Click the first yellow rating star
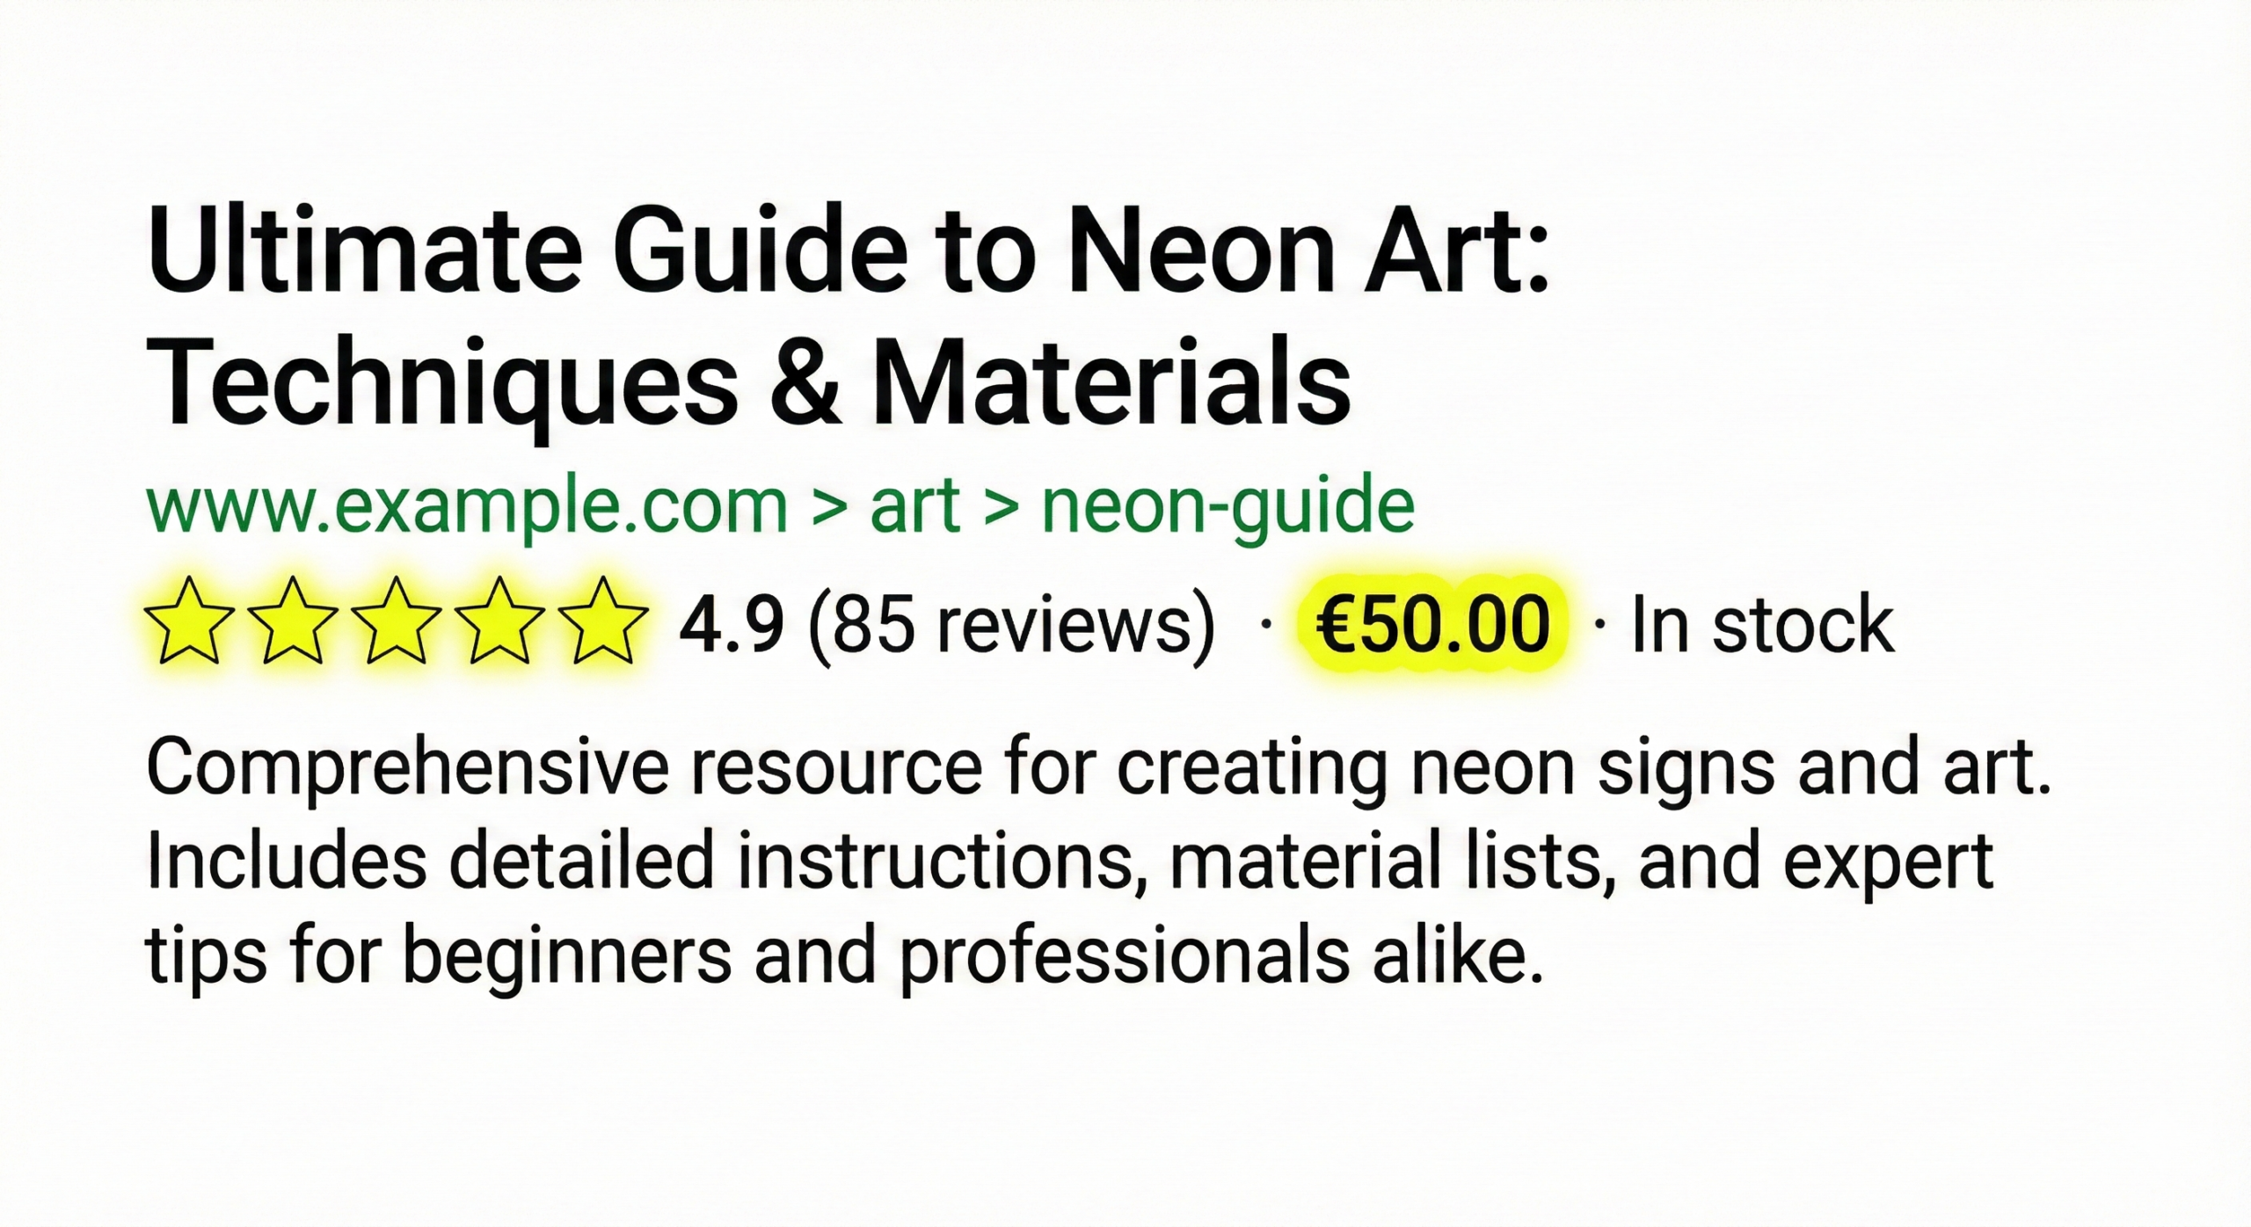This screenshot has width=2251, height=1227. 188,621
